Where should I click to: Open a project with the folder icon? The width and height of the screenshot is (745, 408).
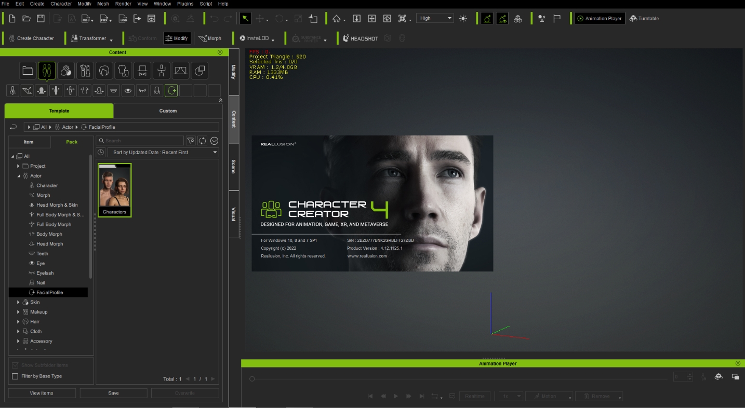26,19
